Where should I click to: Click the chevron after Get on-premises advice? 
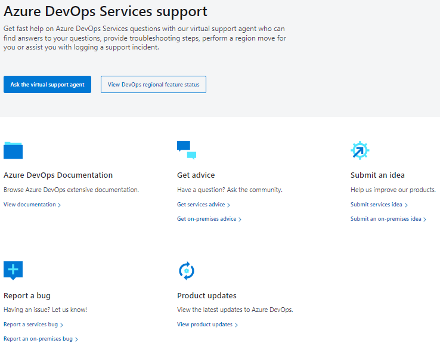tap(240, 220)
